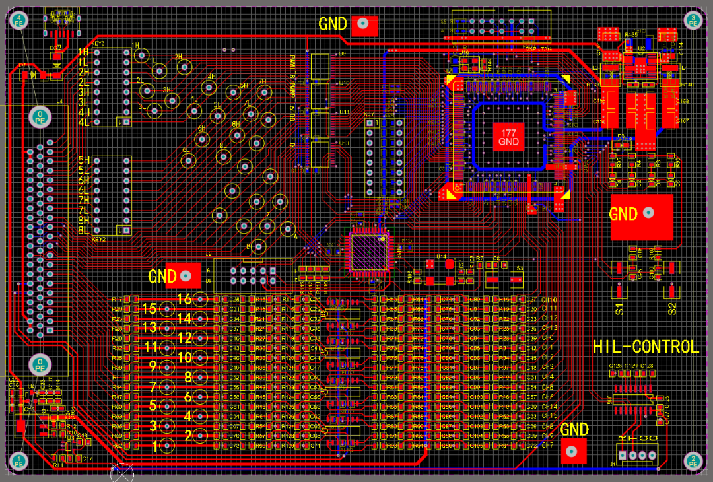Image resolution: width=713 pixels, height=482 pixels.
Task: Click the R140 resistor label
Action: pyautogui.click(x=687, y=85)
